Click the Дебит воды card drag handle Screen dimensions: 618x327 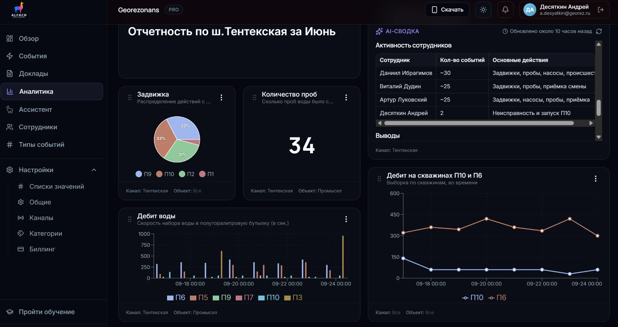pyautogui.click(x=130, y=219)
